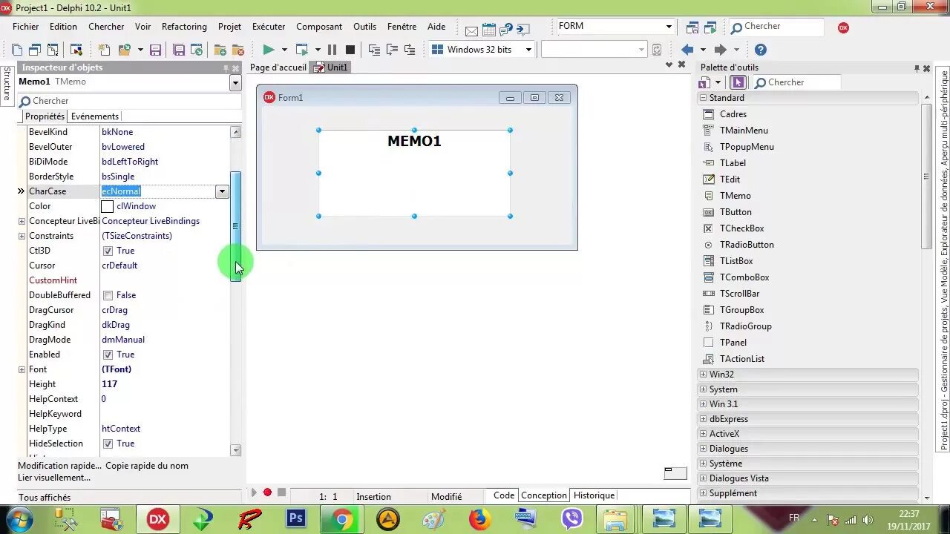This screenshot has width=950, height=534.
Task: Open the Composant menu
Action: [x=319, y=27]
